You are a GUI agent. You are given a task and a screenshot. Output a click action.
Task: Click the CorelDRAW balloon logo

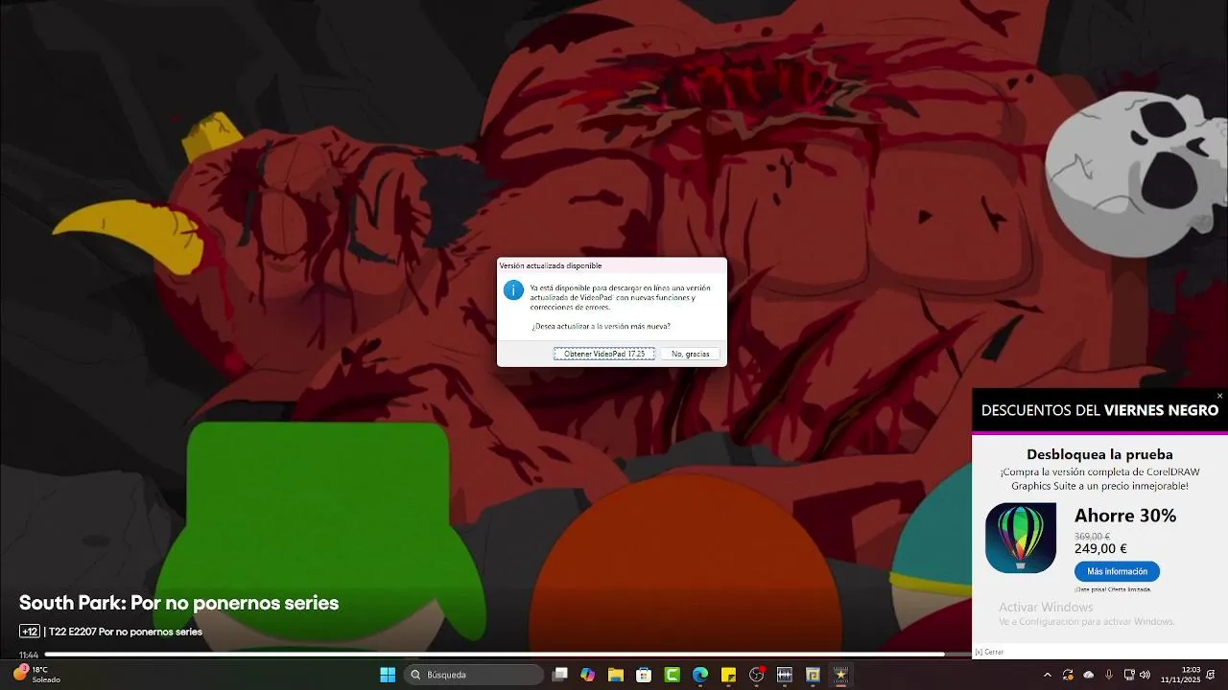pos(1021,538)
